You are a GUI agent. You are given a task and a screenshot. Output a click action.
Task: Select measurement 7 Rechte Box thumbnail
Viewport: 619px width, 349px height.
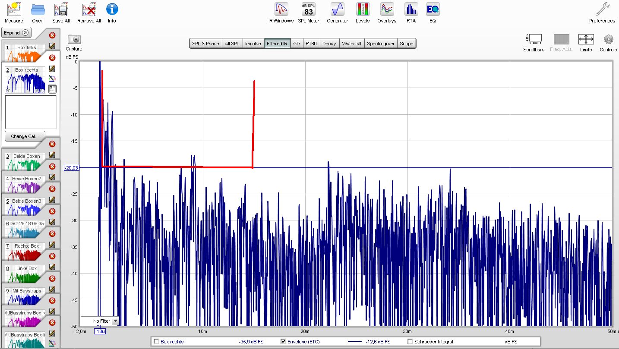tap(25, 251)
